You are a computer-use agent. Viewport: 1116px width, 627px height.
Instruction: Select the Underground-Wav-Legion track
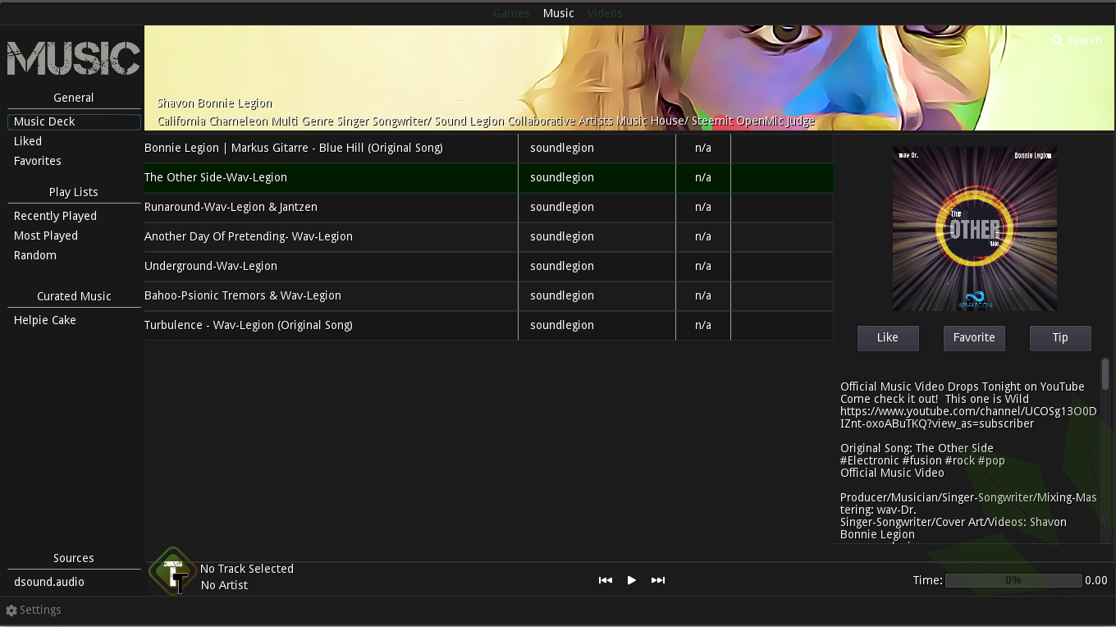(211, 266)
